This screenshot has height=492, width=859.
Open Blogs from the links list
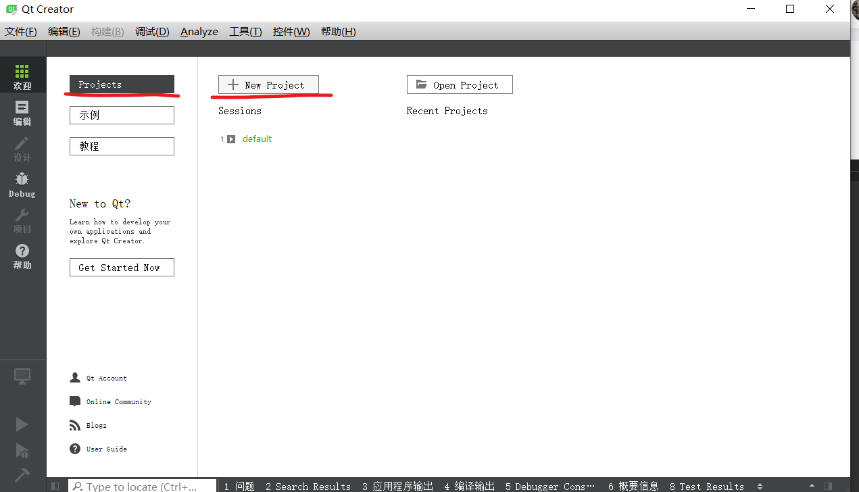(95, 425)
